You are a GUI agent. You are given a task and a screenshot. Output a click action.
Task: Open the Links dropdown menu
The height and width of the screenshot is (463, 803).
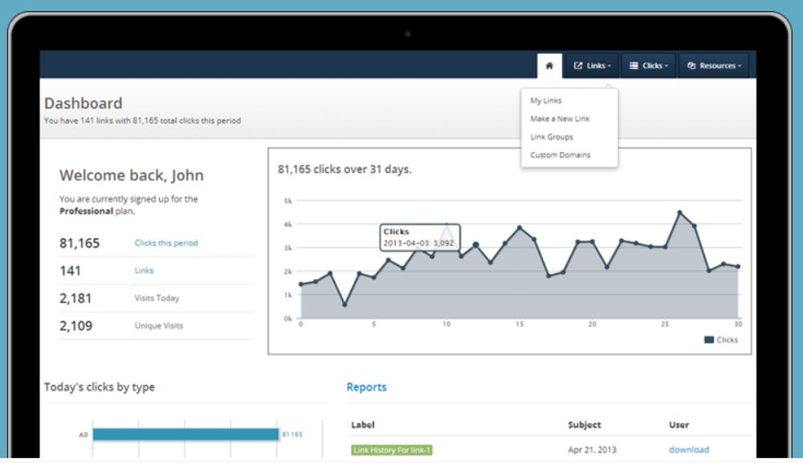click(x=592, y=66)
